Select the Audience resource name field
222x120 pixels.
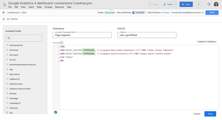[x=20, y=89]
